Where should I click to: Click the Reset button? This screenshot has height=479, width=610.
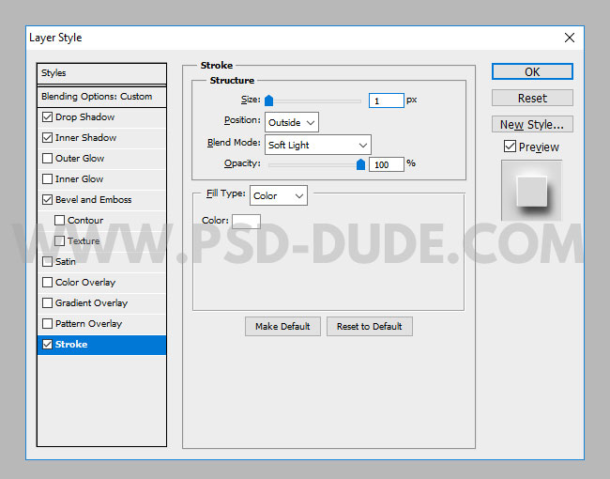(532, 98)
